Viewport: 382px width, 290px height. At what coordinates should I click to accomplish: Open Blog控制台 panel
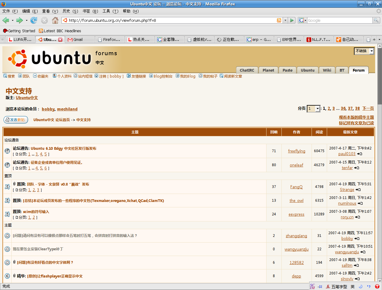coord(161,76)
